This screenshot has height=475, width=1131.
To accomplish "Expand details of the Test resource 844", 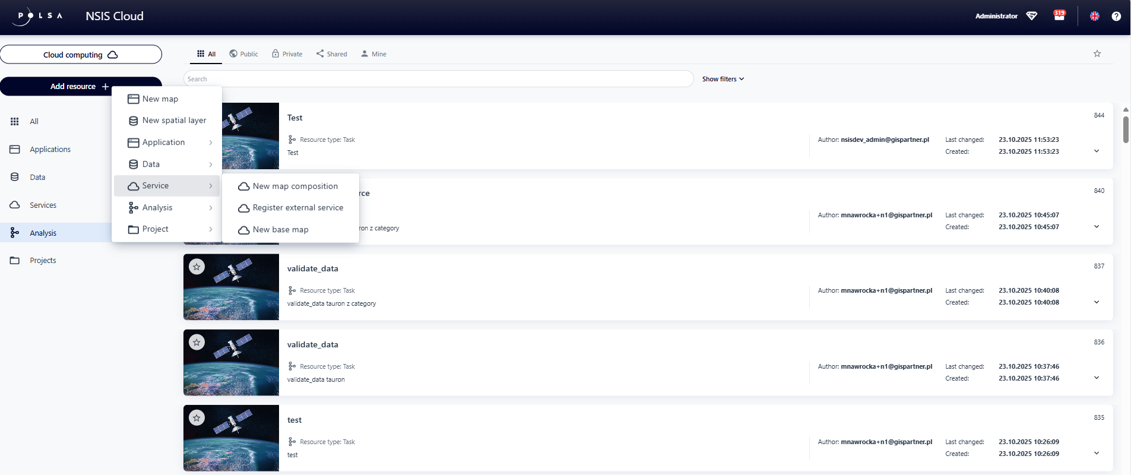I will [1097, 151].
